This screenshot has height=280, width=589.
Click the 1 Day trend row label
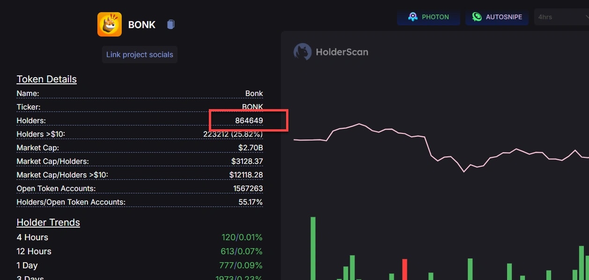point(27,265)
